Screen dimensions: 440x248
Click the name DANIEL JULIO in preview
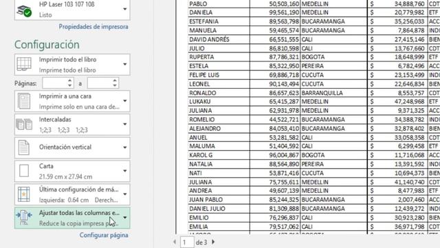coord(208,209)
